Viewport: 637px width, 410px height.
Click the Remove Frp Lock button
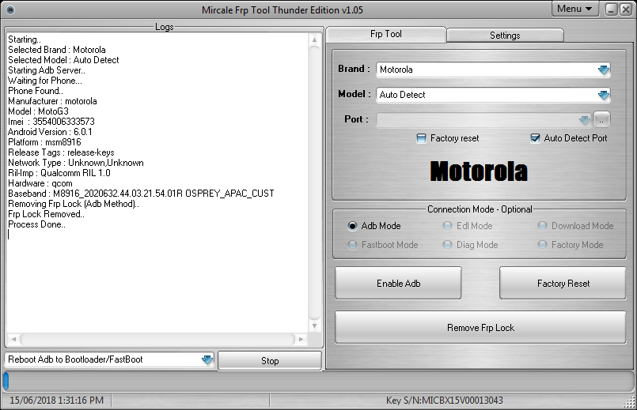pyautogui.click(x=480, y=328)
